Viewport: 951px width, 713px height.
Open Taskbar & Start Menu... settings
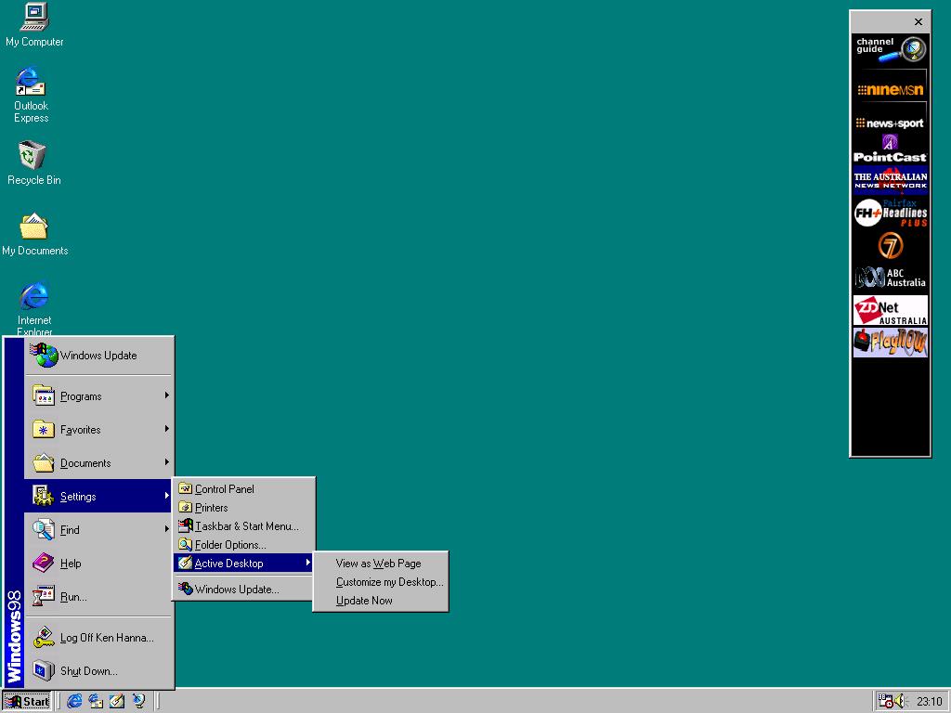point(244,526)
